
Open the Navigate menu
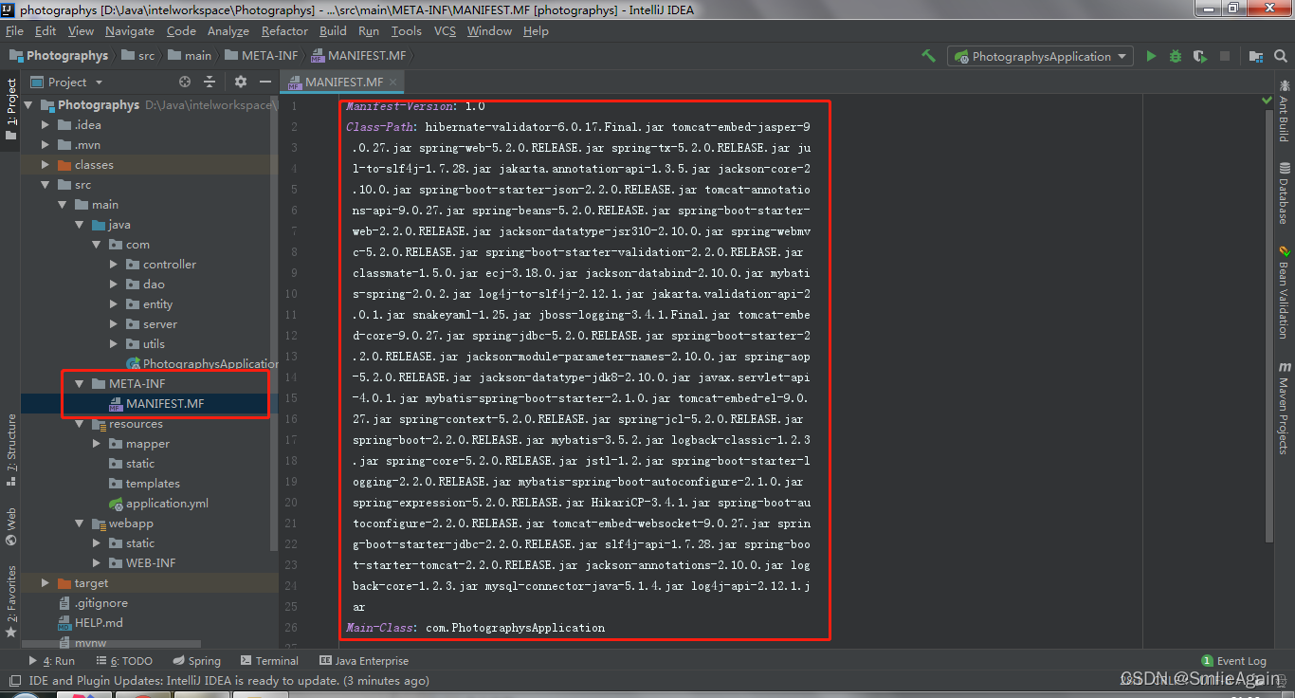pyautogui.click(x=130, y=31)
